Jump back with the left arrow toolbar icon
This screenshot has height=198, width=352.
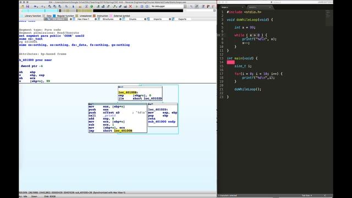click(35, 6)
